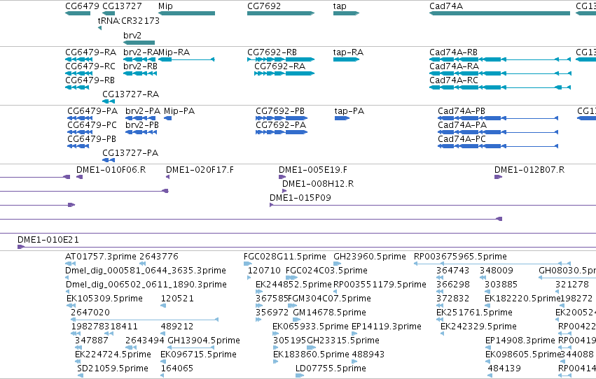Select EST GH23960.5prime

click(338, 264)
